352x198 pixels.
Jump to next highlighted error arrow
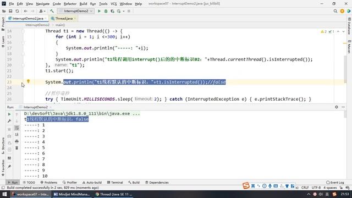click(x=343, y=32)
